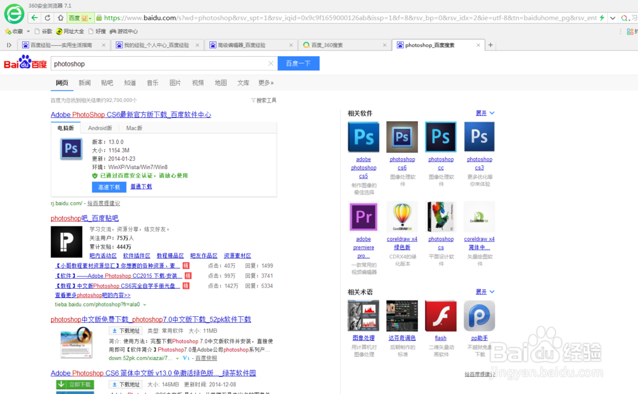The image size is (638, 394).
Task: Reload the page with the refresh icon
Action: coord(48,18)
